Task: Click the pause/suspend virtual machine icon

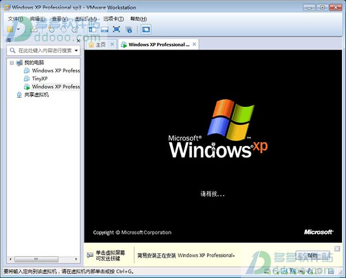Action: [x=10, y=29]
